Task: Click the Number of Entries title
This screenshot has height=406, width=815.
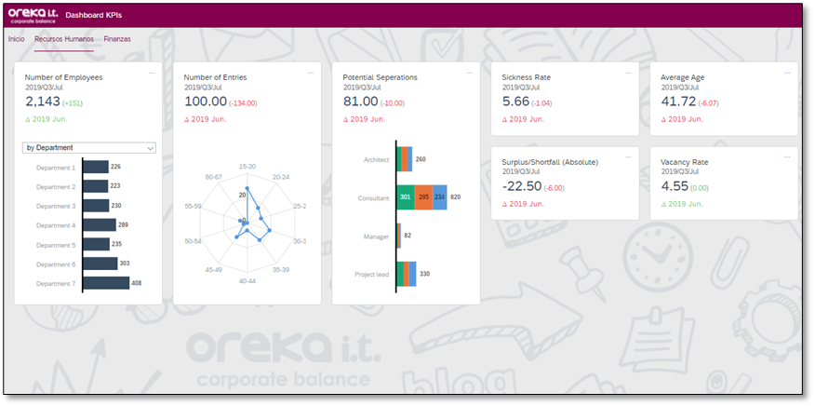Action: tap(215, 77)
